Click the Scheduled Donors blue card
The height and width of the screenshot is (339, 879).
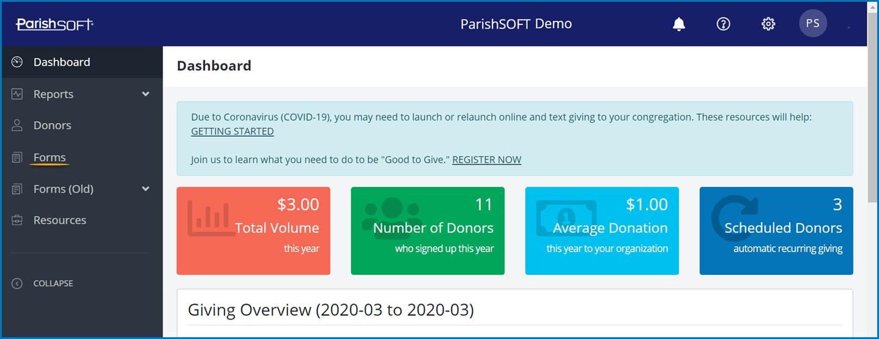[776, 231]
